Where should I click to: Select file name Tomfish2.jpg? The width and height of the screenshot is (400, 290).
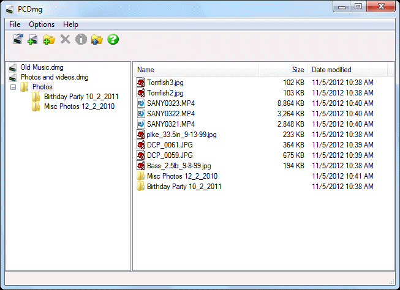[165, 93]
